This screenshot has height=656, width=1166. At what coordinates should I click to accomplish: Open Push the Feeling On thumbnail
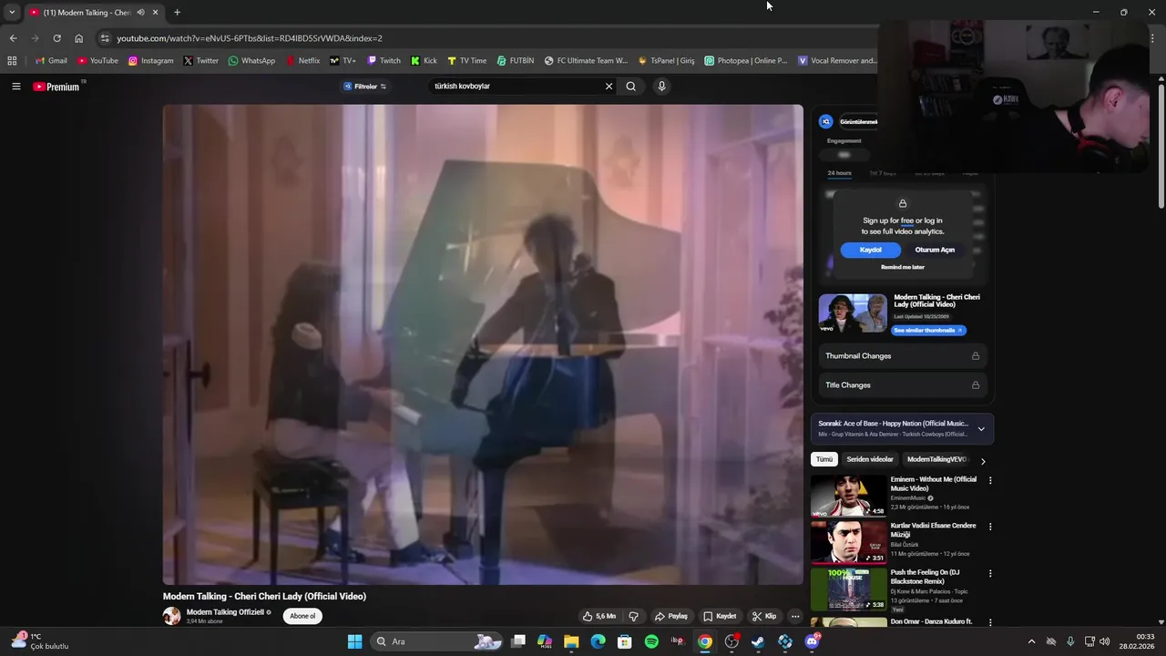(849, 589)
